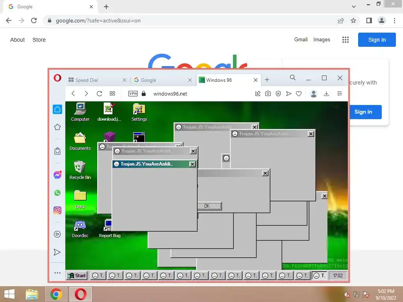
Task: Open the Images link on Google page
Action: point(322,40)
